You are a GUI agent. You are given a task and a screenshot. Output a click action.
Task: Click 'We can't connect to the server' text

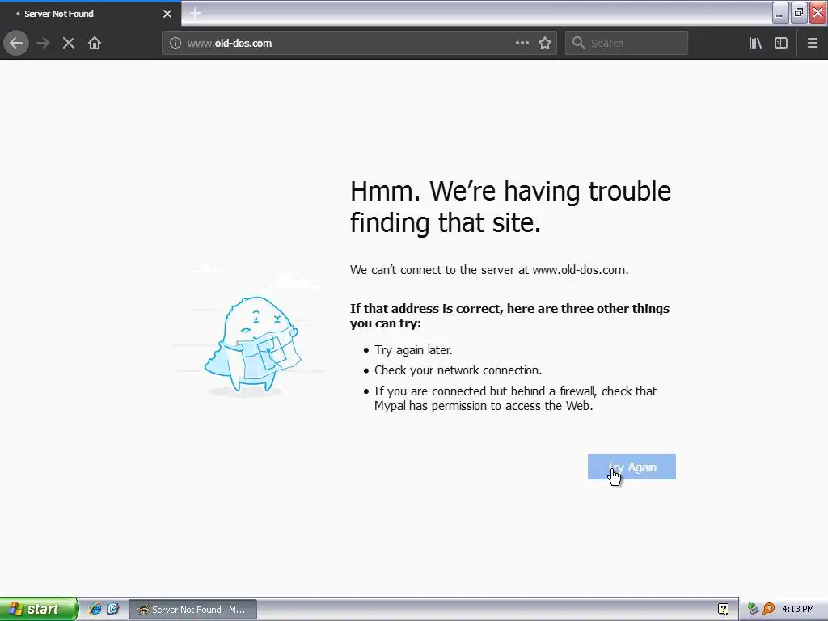pos(489,270)
